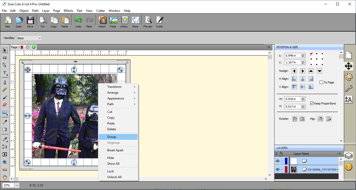Screen dimensions: 356x190
Task: Open the wrench Style panel tab
Action: point(348,88)
